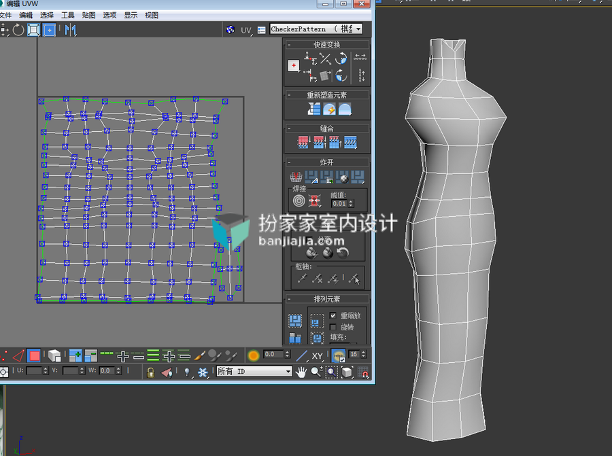Space selection evenly horizontally
This screenshot has width=612, height=456.
[360, 57]
